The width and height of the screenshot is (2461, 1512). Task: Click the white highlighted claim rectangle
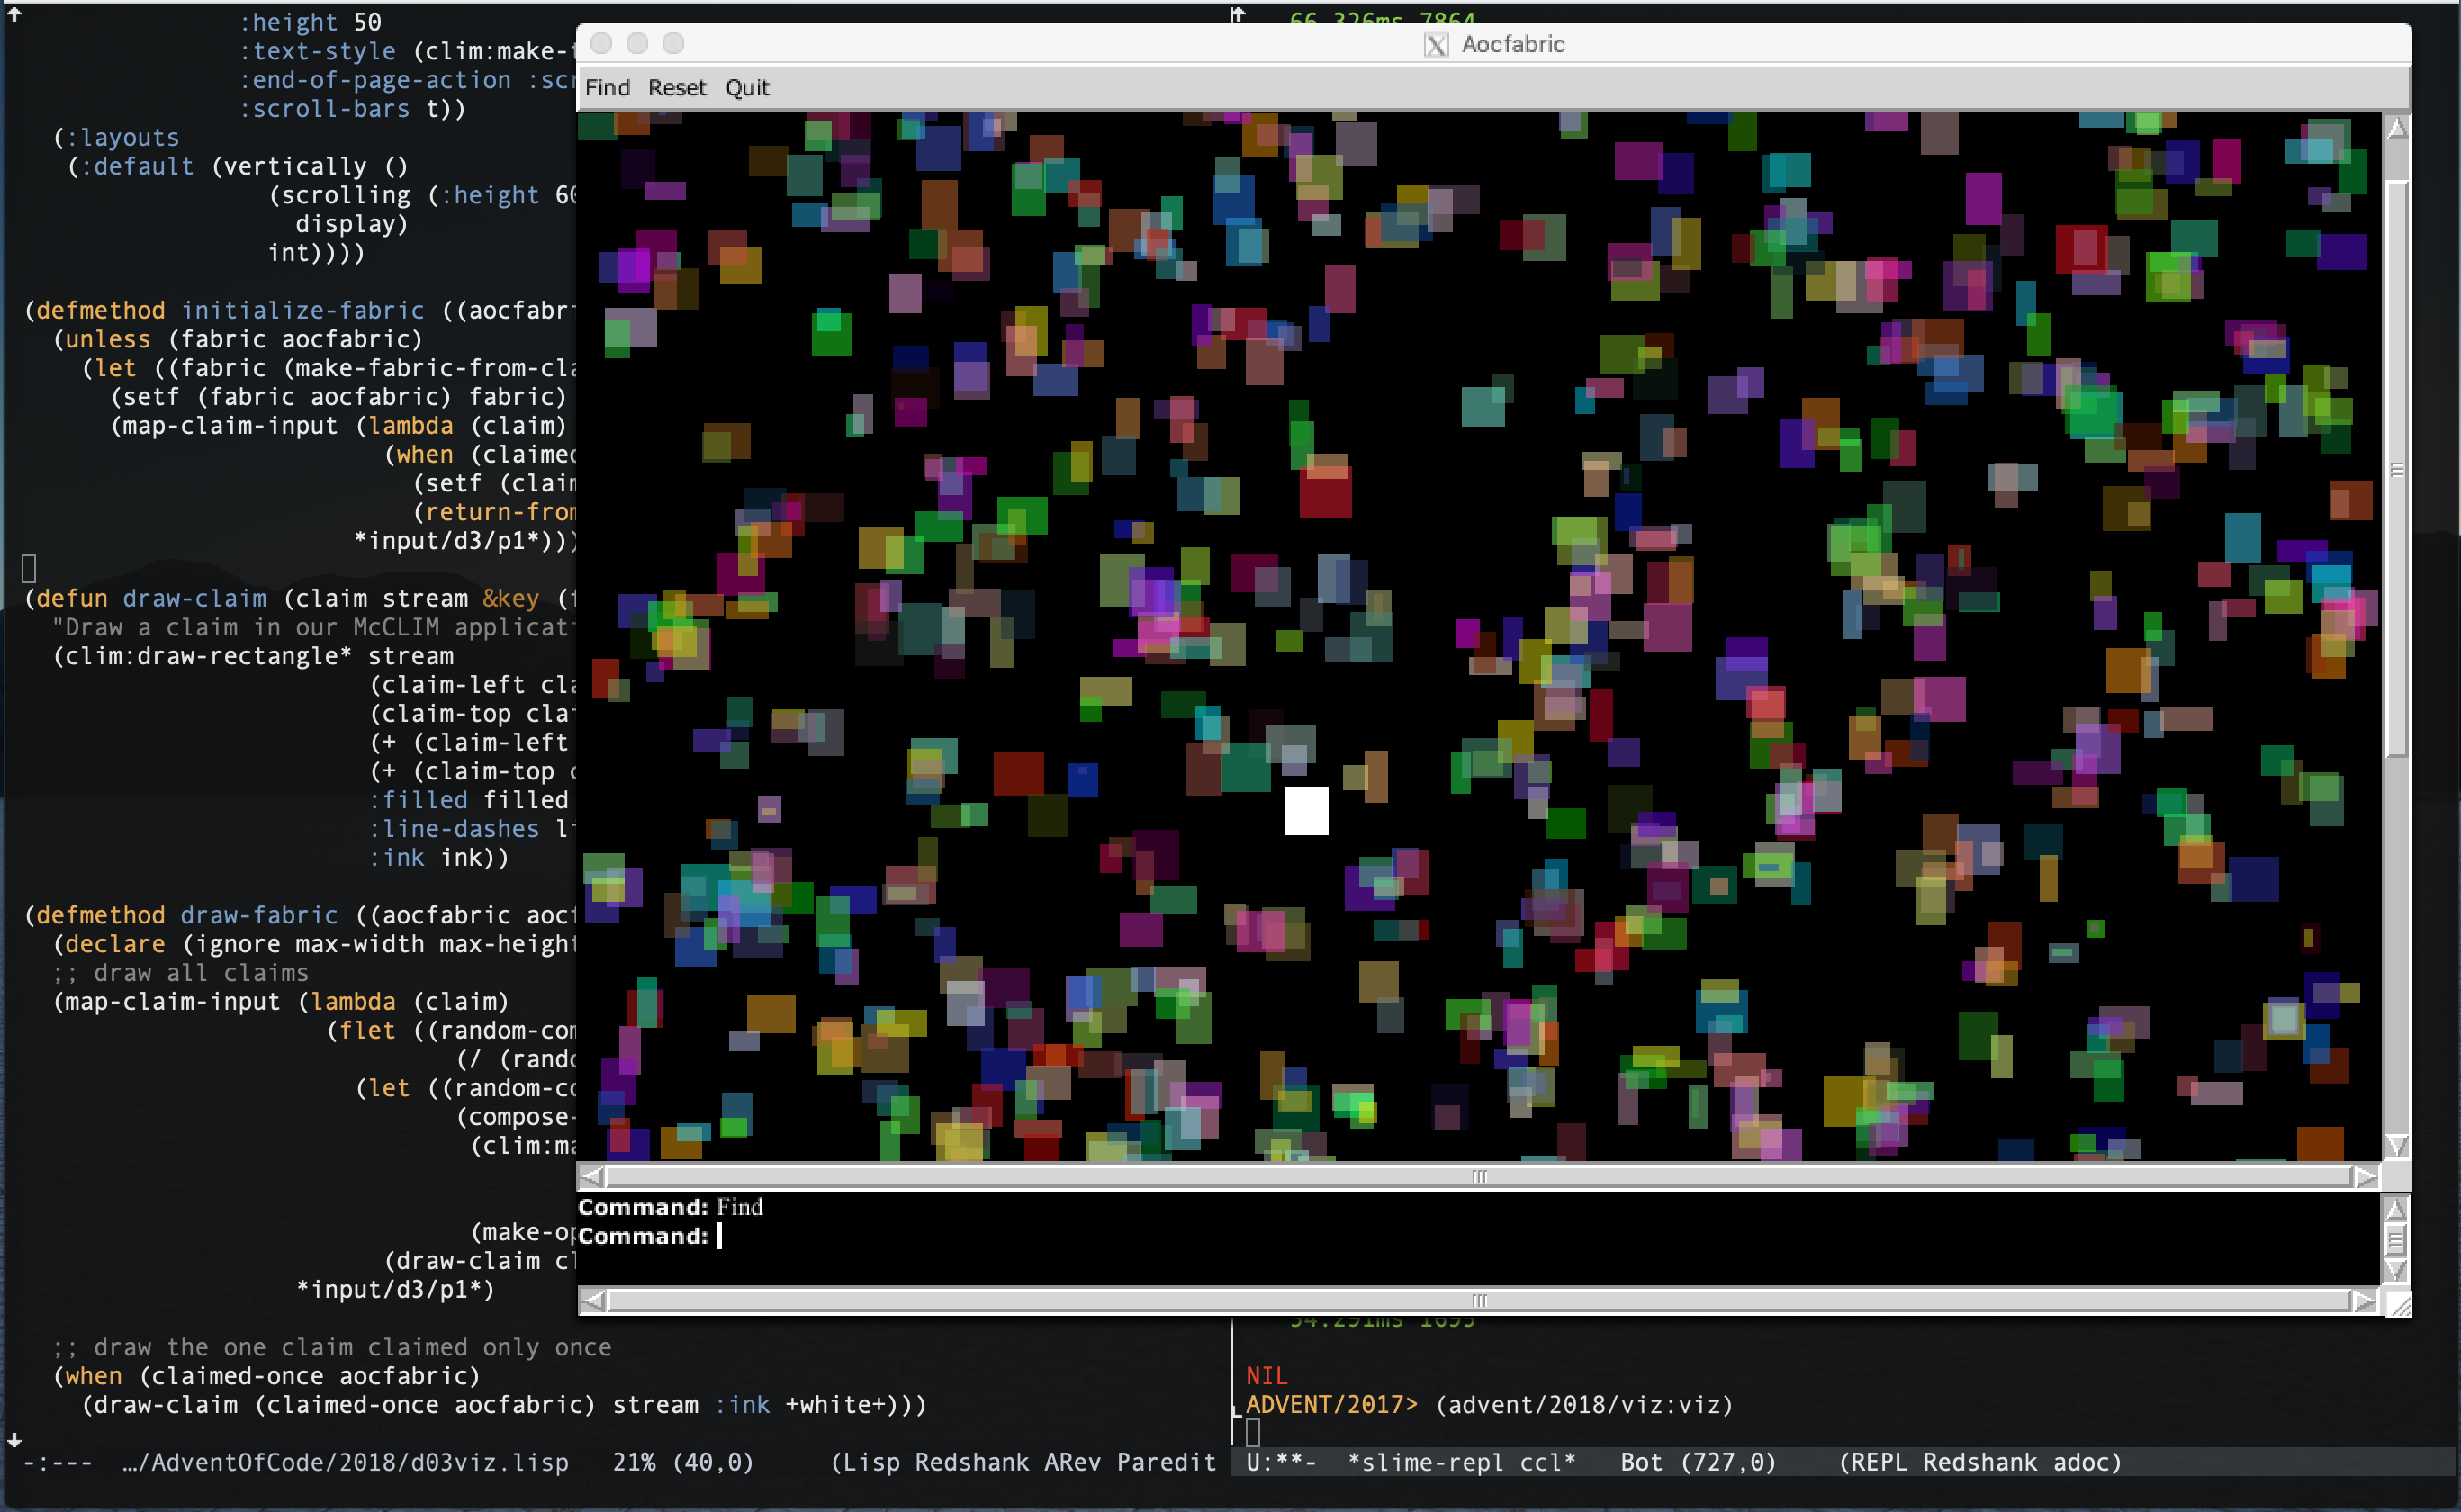[x=1306, y=810]
